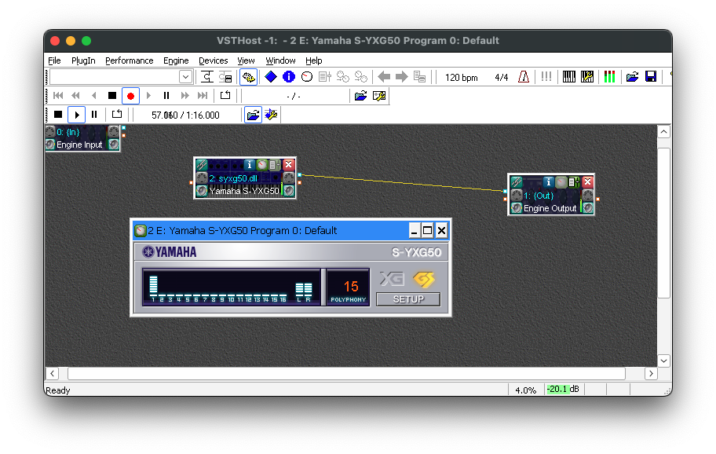Open MIDI player configuration wrench icon

coord(271,114)
